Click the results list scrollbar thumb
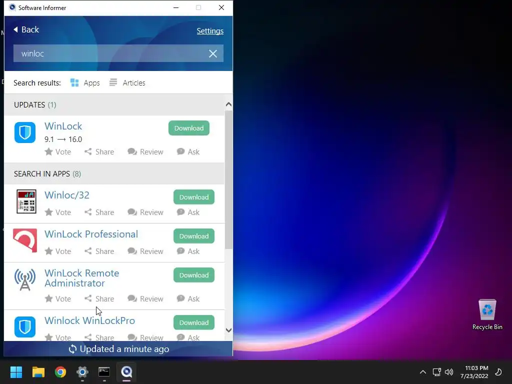 228,179
